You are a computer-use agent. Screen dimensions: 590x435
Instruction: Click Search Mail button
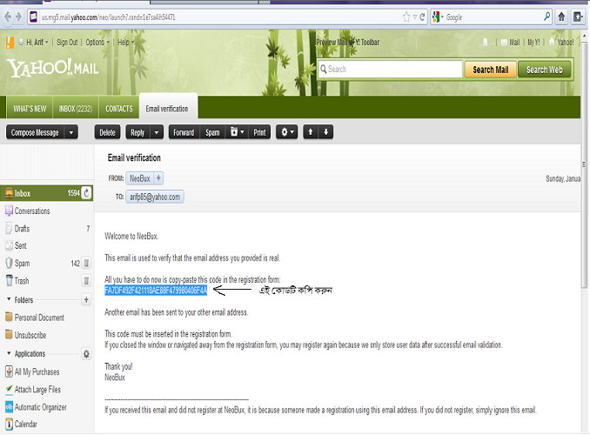[x=490, y=70]
